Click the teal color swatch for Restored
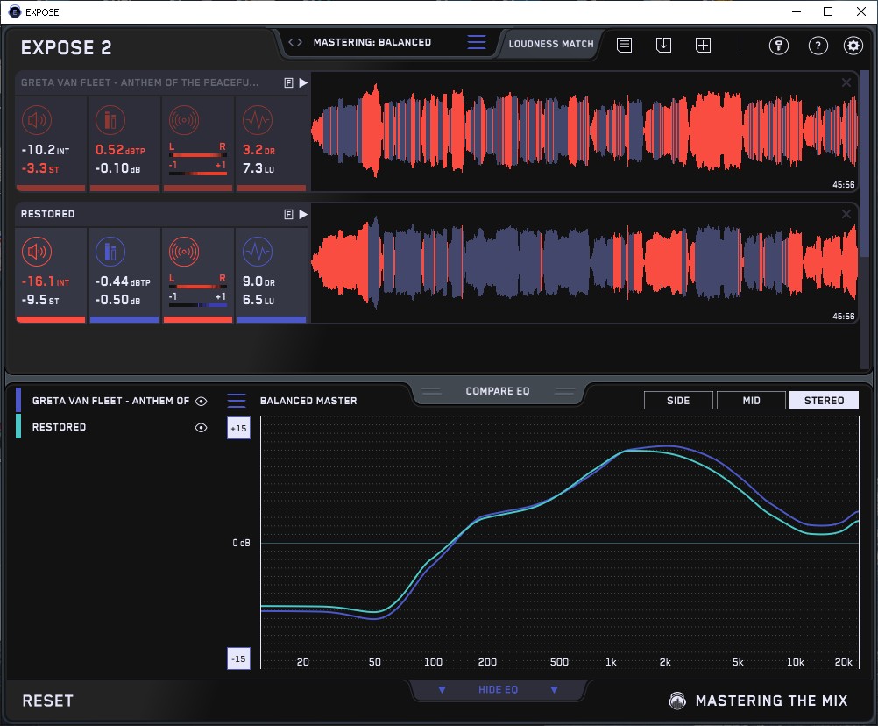 pyautogui.click(x=18, y=426)
